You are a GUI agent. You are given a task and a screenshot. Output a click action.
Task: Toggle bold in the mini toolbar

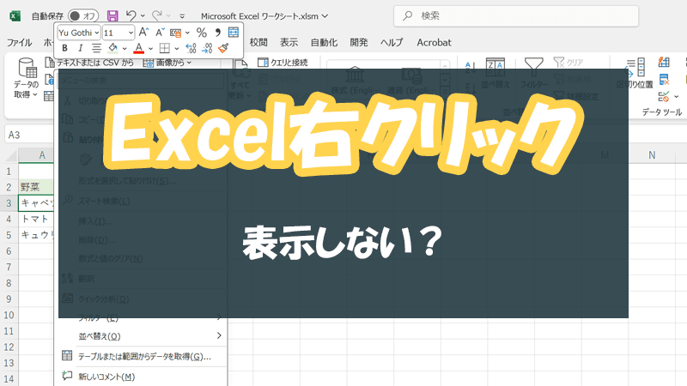(64, 48)
